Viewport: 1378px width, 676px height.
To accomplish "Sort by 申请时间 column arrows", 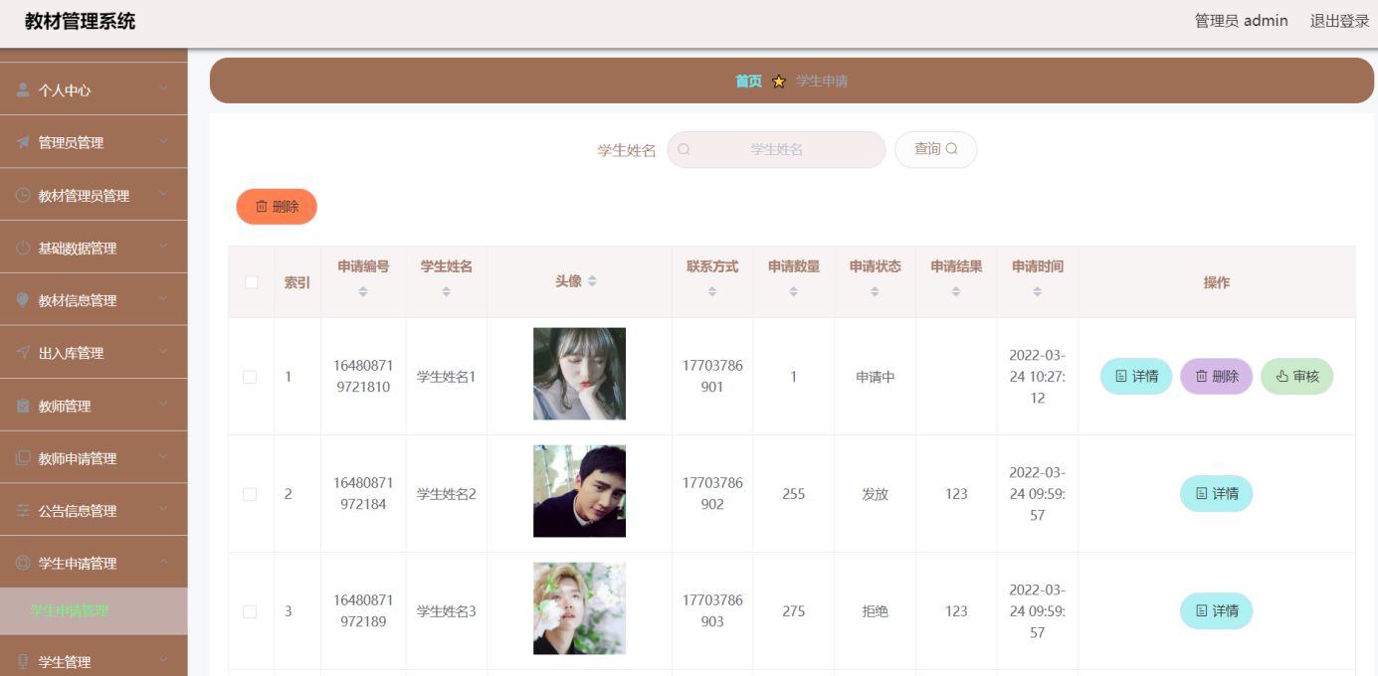I will [x=1037, y=291].
